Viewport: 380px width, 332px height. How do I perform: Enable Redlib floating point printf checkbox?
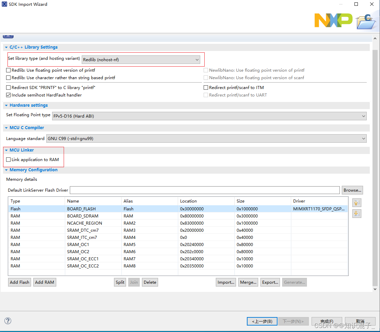tap(9, 70)
